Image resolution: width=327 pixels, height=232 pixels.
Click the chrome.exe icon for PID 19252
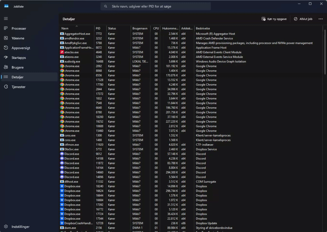(x=62, y=122)
